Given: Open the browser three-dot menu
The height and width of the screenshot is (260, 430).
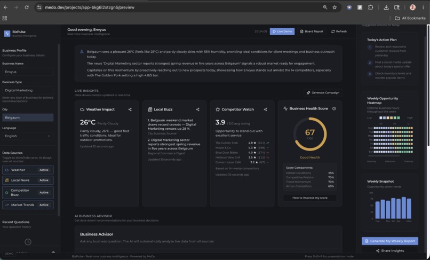Looking at the screenshot, I should point(423,7).
